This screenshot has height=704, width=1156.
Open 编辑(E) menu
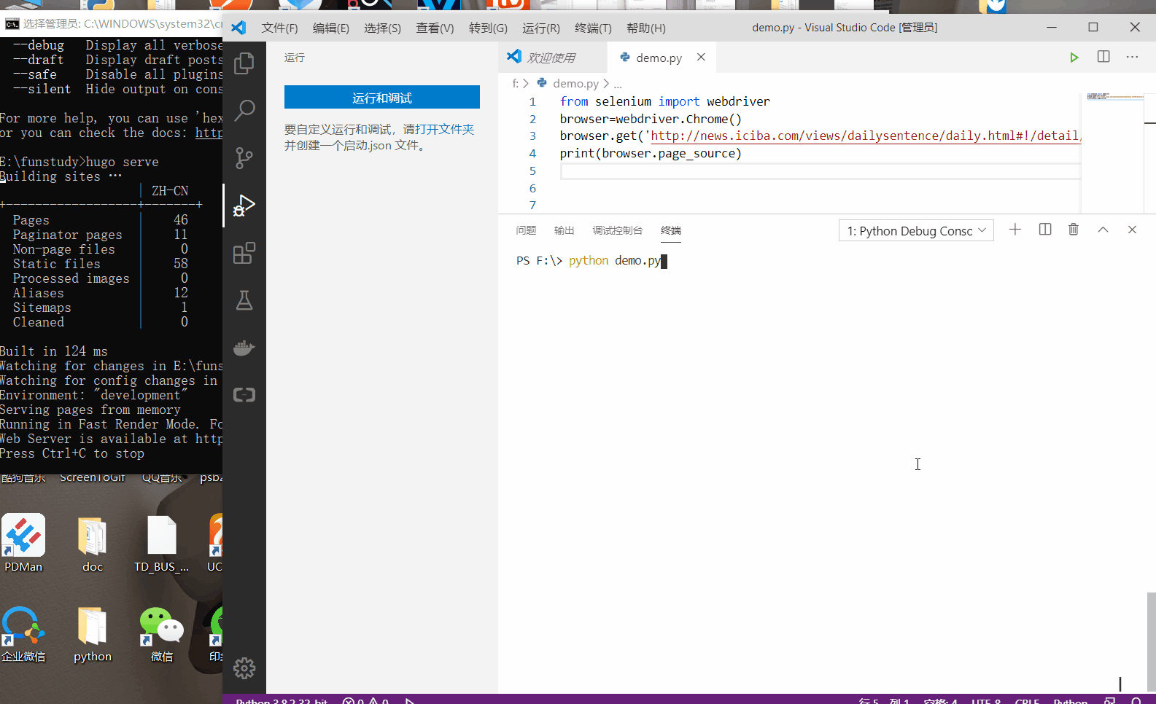click(x=331, y=28)
